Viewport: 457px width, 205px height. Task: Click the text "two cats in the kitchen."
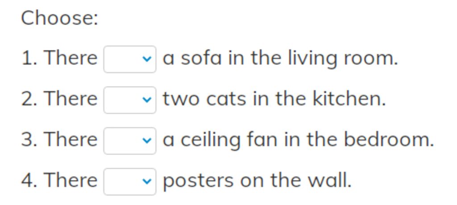point(274,99)
